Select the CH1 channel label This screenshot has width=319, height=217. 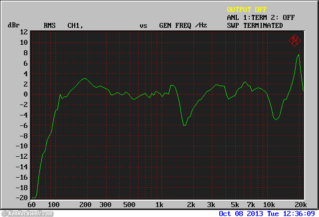(x=75, y=25)
